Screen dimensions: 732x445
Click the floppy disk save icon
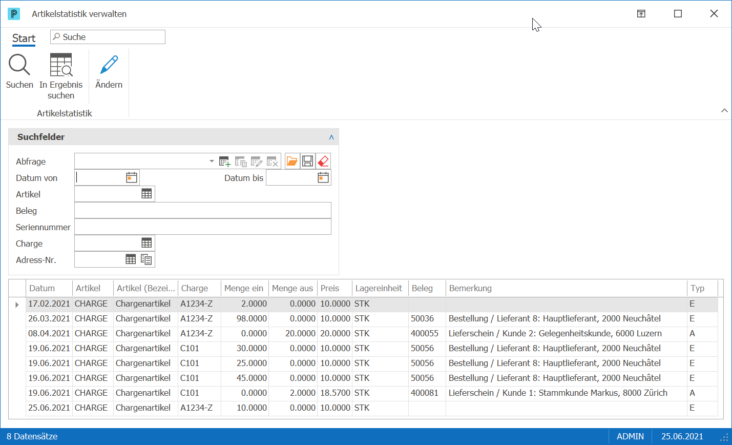[x=307, y=161]
